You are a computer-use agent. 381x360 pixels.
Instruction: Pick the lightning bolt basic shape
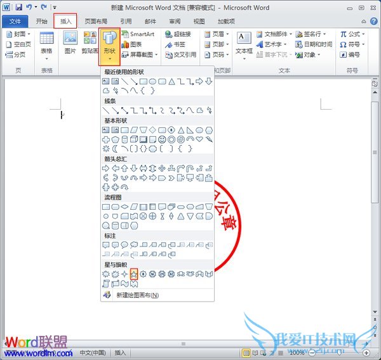coord(209,139)
